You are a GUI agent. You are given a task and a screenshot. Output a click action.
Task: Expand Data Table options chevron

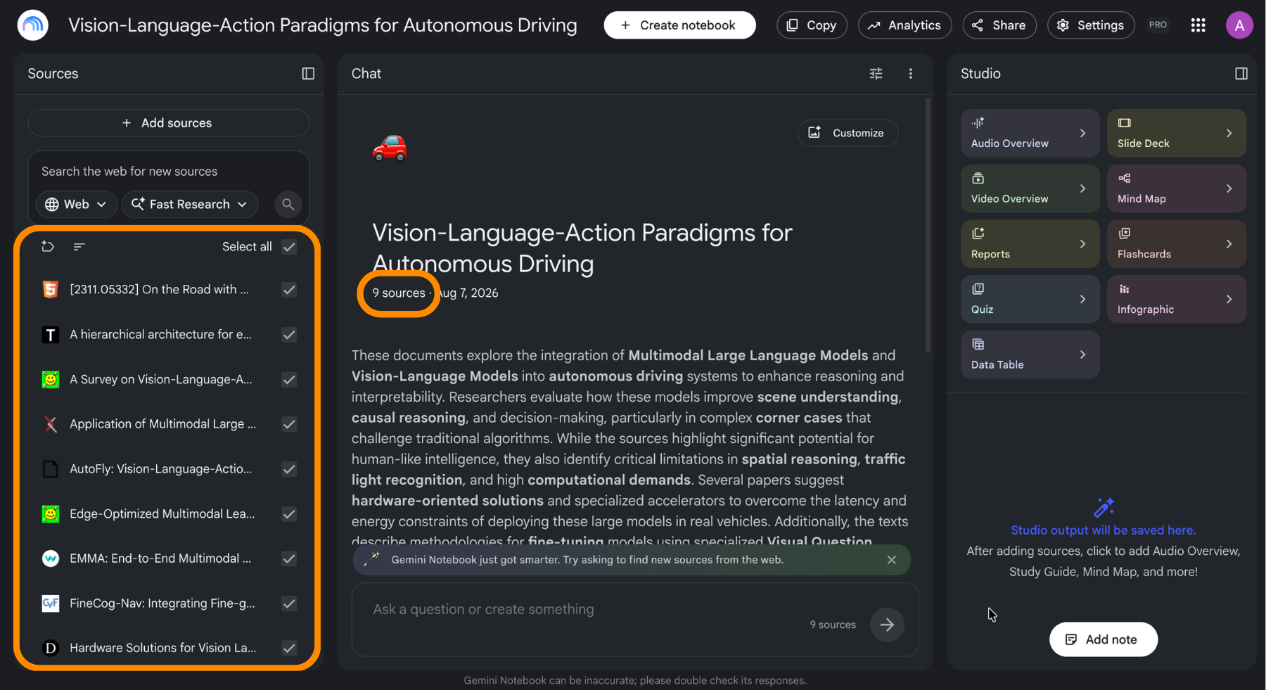1082,354
